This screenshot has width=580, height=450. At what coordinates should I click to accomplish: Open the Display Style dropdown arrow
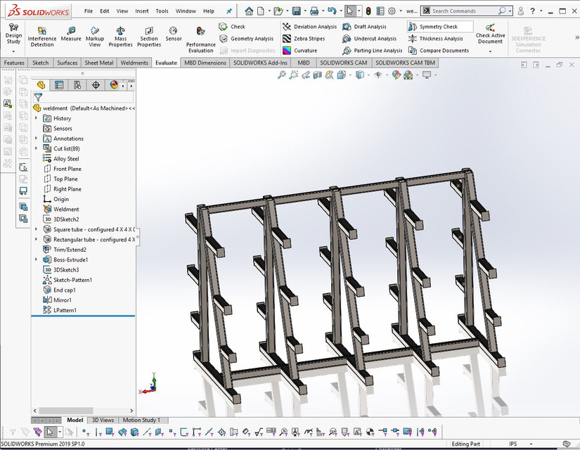pyautogui.click(x=368, y=75)
